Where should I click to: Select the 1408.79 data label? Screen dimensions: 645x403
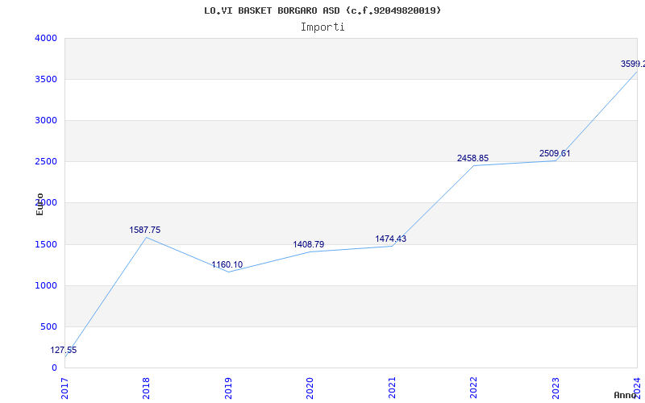[309, 245]
